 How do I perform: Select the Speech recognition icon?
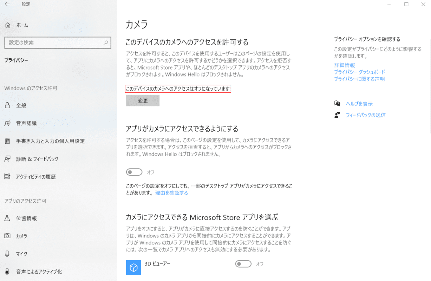pyautogui.click(x=7, y=123)
